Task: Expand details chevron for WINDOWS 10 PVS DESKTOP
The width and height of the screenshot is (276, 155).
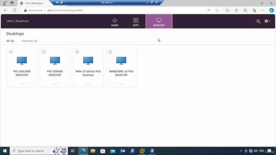Action: click(121, 84)
